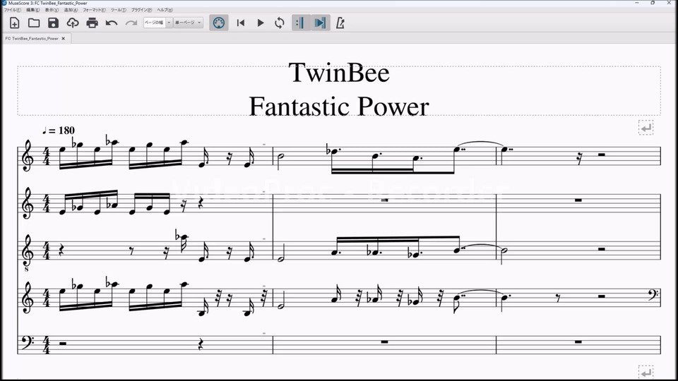Select the system break icon below the last staff
678x381 pixels.
pyautogui.click(x=646, y=372)
